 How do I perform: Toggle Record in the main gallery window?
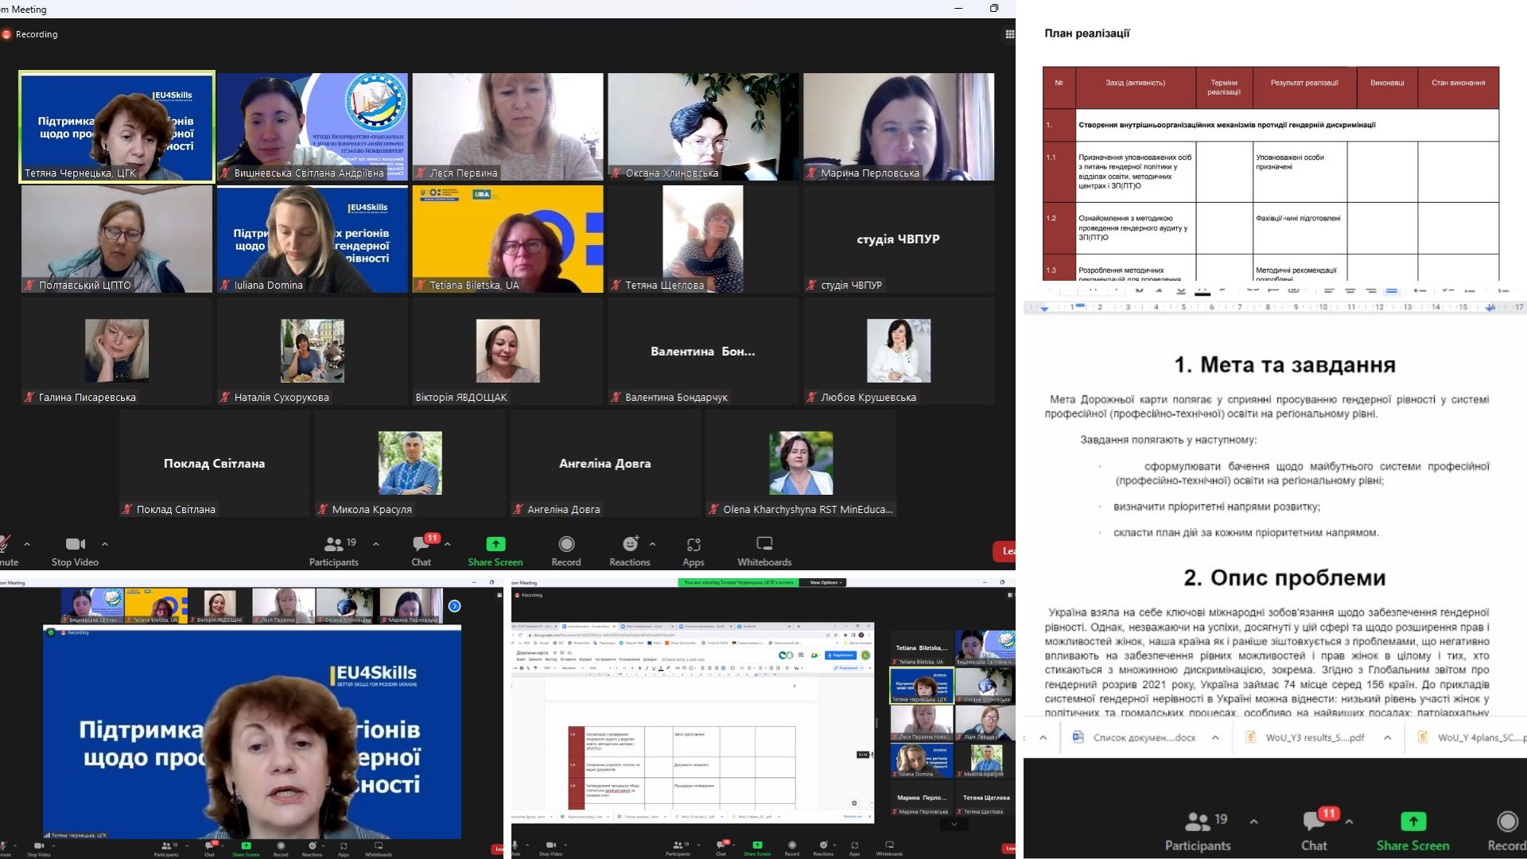point(566,551)
